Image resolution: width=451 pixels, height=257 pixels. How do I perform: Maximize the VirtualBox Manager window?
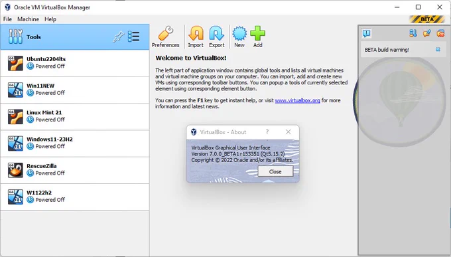(419, 7)
